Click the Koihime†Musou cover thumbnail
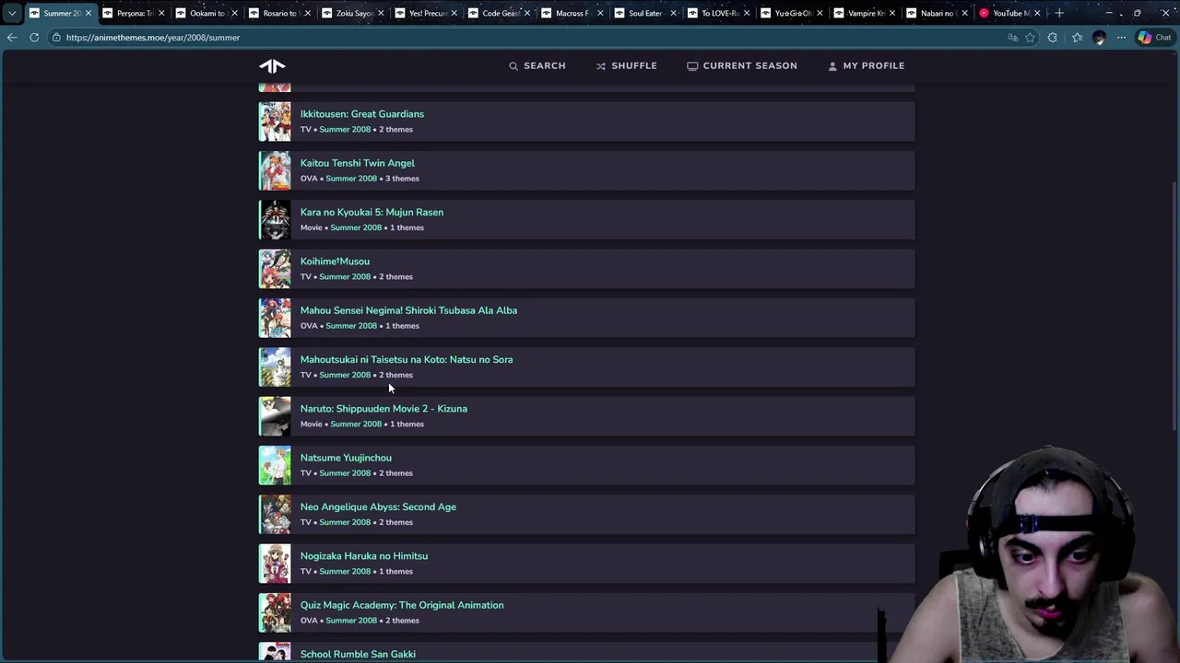 click(275, 269)
